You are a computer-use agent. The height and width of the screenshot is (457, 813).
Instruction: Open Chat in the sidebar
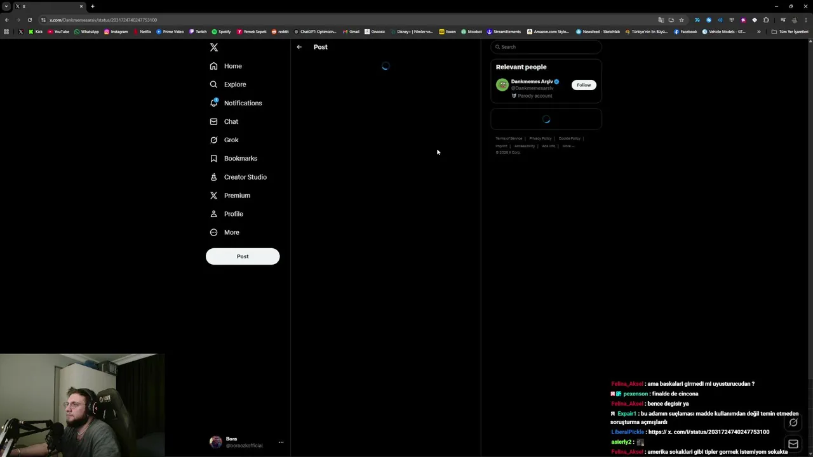[x=224, y=121]
